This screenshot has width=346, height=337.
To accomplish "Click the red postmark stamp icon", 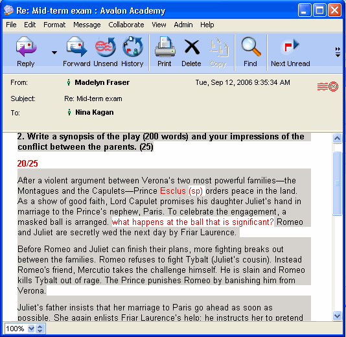I will 328,86.
